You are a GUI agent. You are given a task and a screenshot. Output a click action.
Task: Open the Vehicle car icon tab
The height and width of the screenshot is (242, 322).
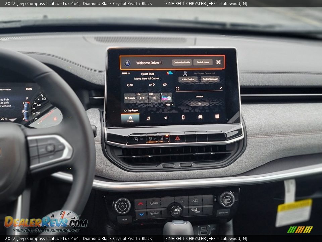[x=200, y=117]
